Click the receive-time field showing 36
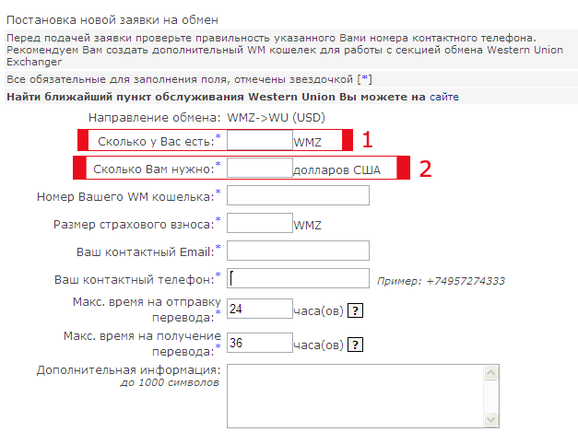Viewport: 578px width, 444px height. pyautogui.click(x=260, y=343)
